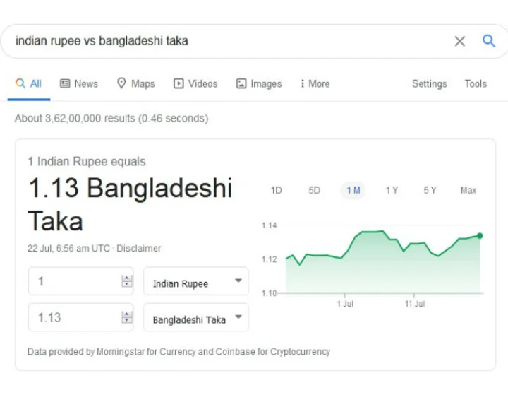Image resolution: width=508 pixels, height=407 pixels.
Task: Select the 5D chart range
Action: [314, 190]
